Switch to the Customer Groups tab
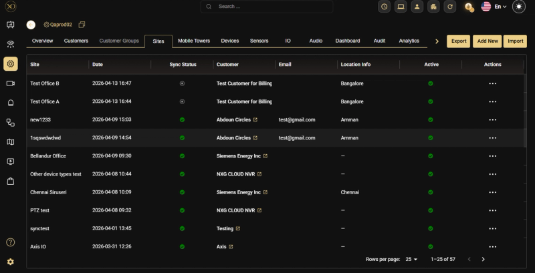The image size is (535, 273). pos(119,41)
